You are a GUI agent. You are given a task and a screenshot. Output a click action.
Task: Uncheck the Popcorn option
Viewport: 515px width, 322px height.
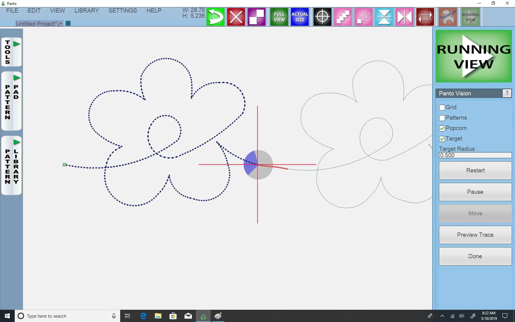coord(442,128)
